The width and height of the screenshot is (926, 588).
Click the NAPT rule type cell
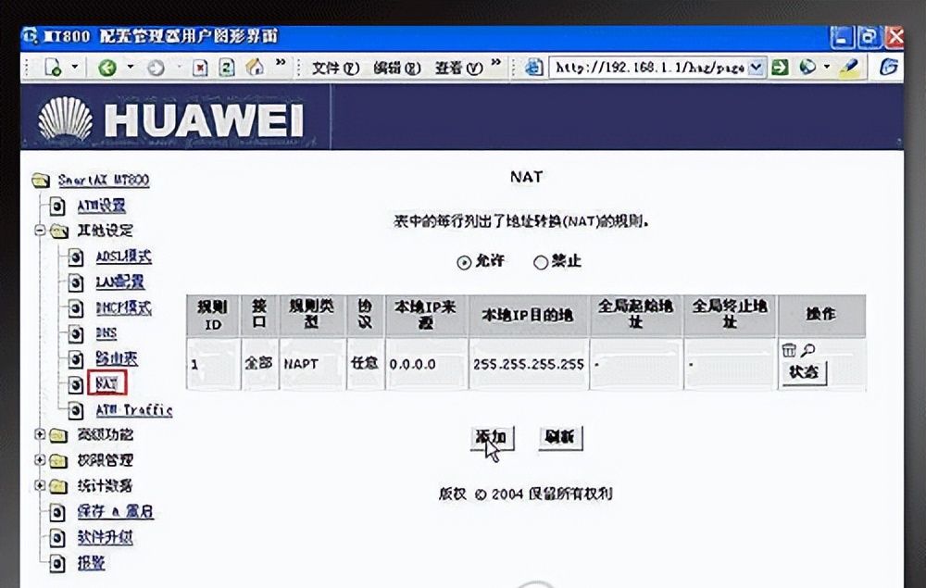pyautogui.click(x=312, y=364)
